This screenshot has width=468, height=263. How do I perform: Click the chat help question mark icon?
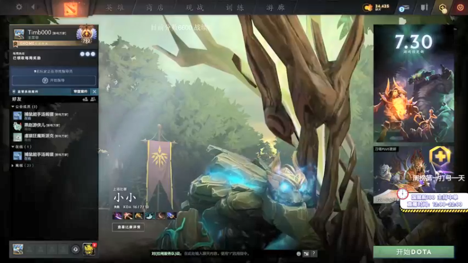click(314, 254)
